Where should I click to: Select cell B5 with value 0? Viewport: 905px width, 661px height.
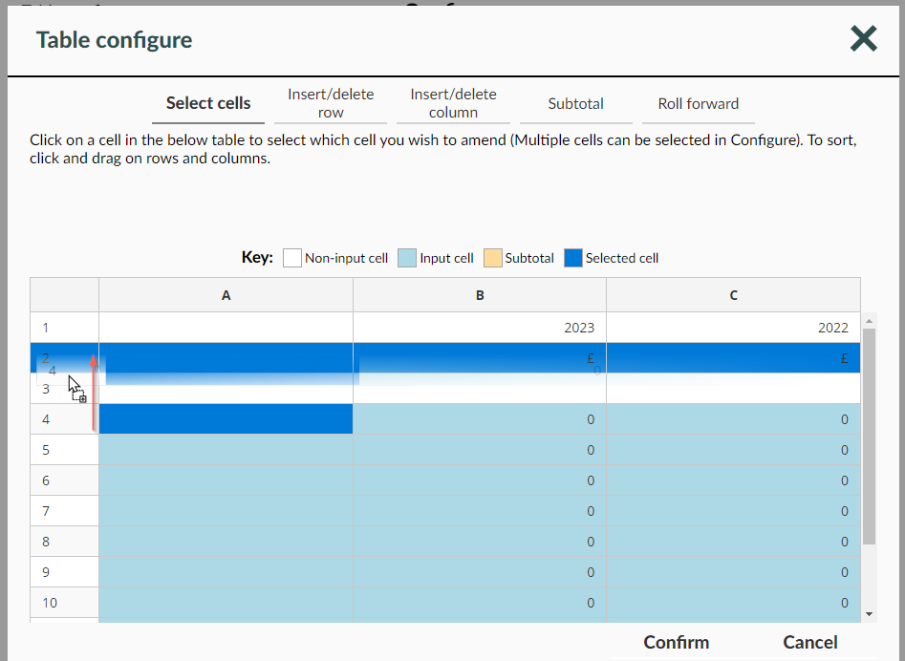point(480,450)
